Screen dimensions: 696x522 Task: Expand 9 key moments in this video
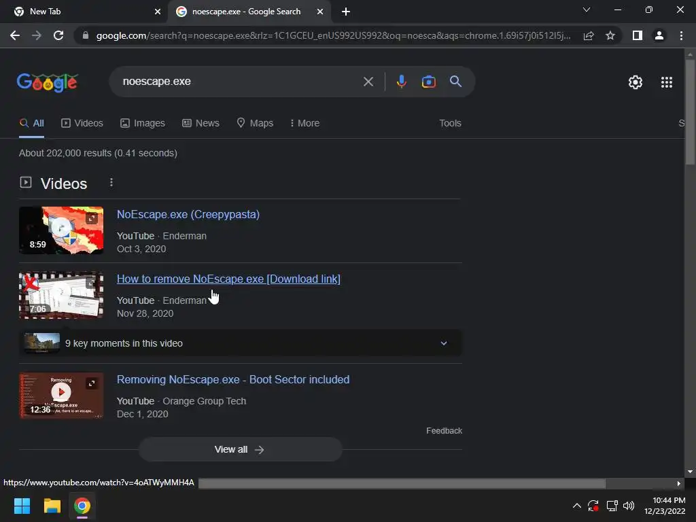tap(241, 343)
